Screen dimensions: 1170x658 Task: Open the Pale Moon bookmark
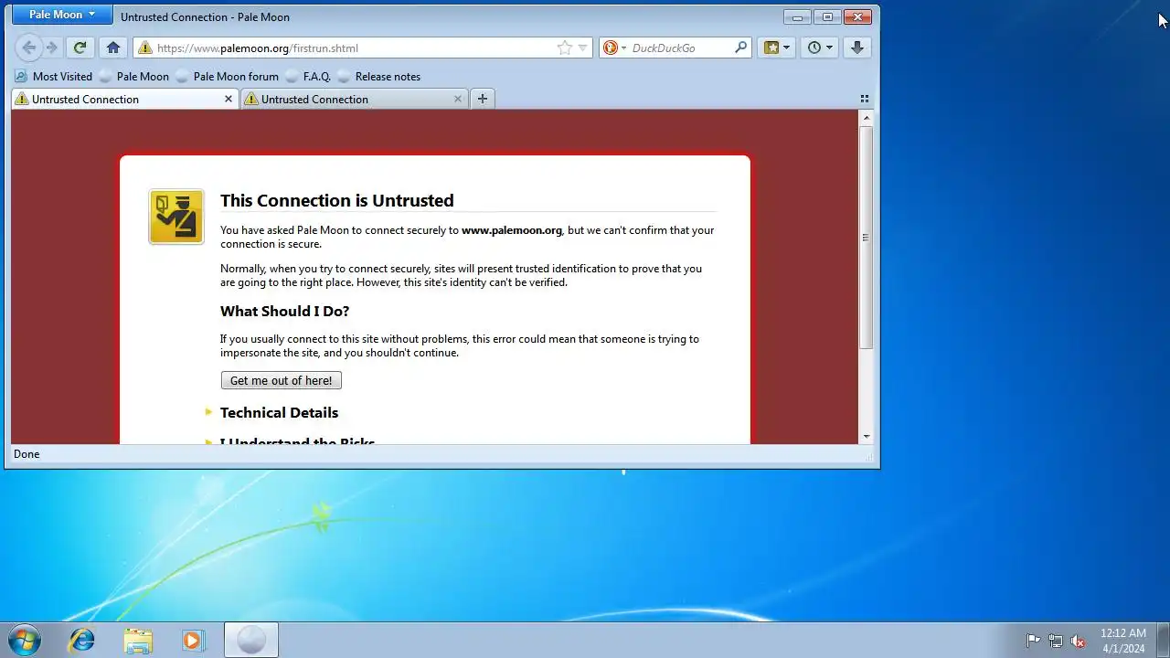coord(134,77)
